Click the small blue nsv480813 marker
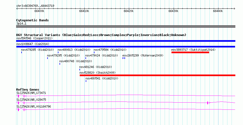This screenshot has width=243, height=125. point(58,52)
